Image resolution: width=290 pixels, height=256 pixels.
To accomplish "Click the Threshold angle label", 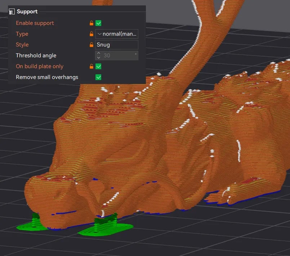I will (36, 55).
